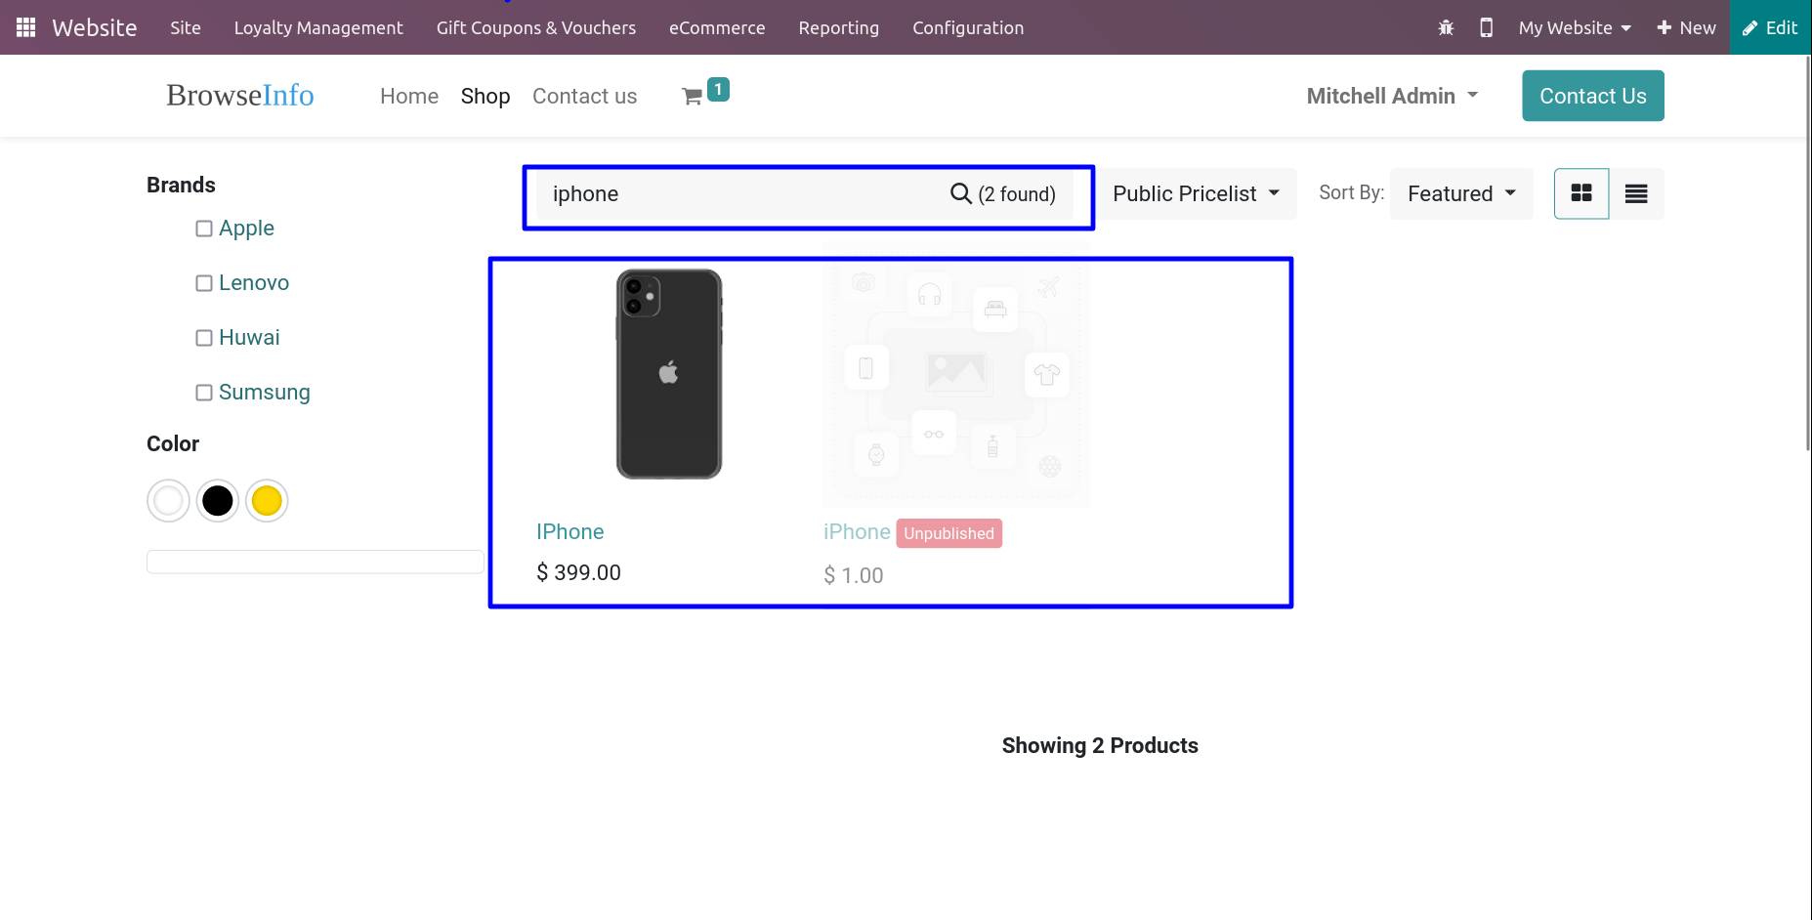Click the Edit pencil button
Viewport: 1812px width, 920px height.
coord(1771,27)
